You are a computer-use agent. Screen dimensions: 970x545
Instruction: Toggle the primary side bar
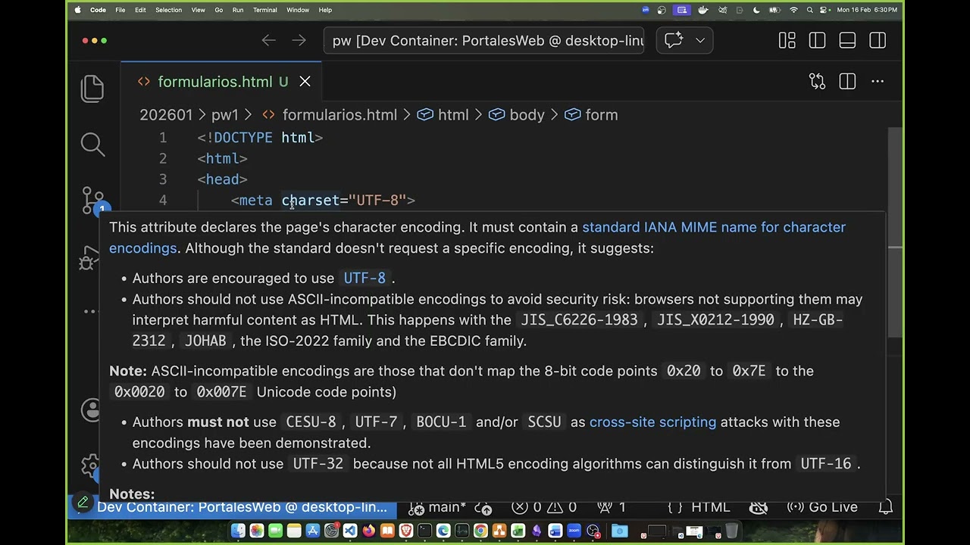point(817,40)
